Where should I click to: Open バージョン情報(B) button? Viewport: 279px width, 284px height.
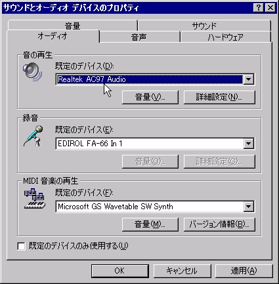[219, 224]
